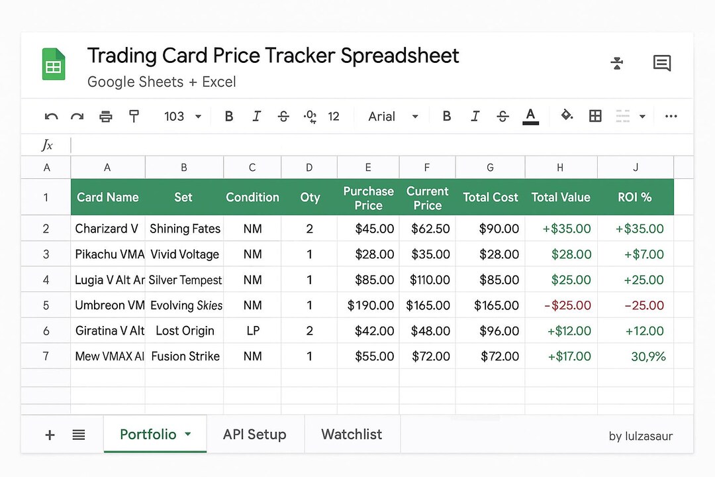Open the comments speech bubble icon
This screenshot has width=715, height=477.
point(661,63)
